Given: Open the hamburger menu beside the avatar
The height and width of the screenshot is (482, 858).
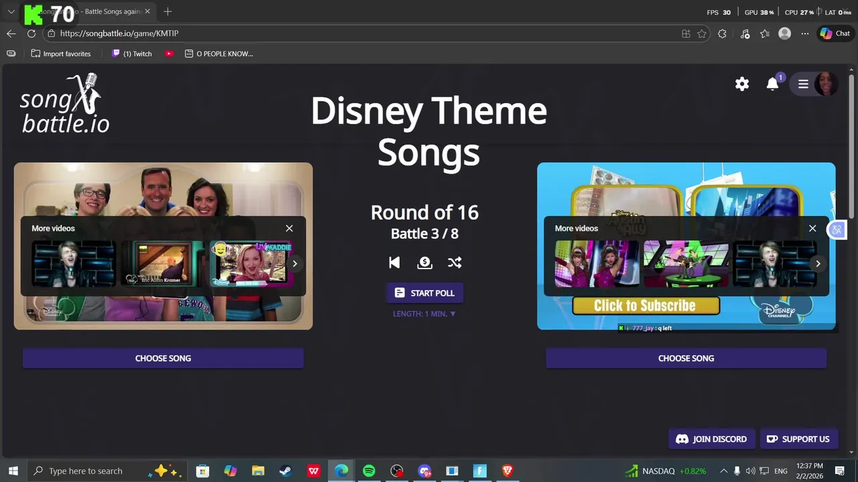Looking at the screenshot, I should (803, 84).
